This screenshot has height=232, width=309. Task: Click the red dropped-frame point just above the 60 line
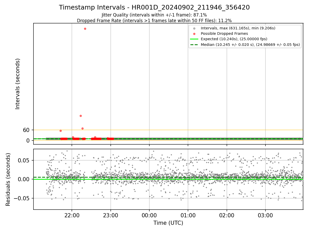(x=82, y=128)
